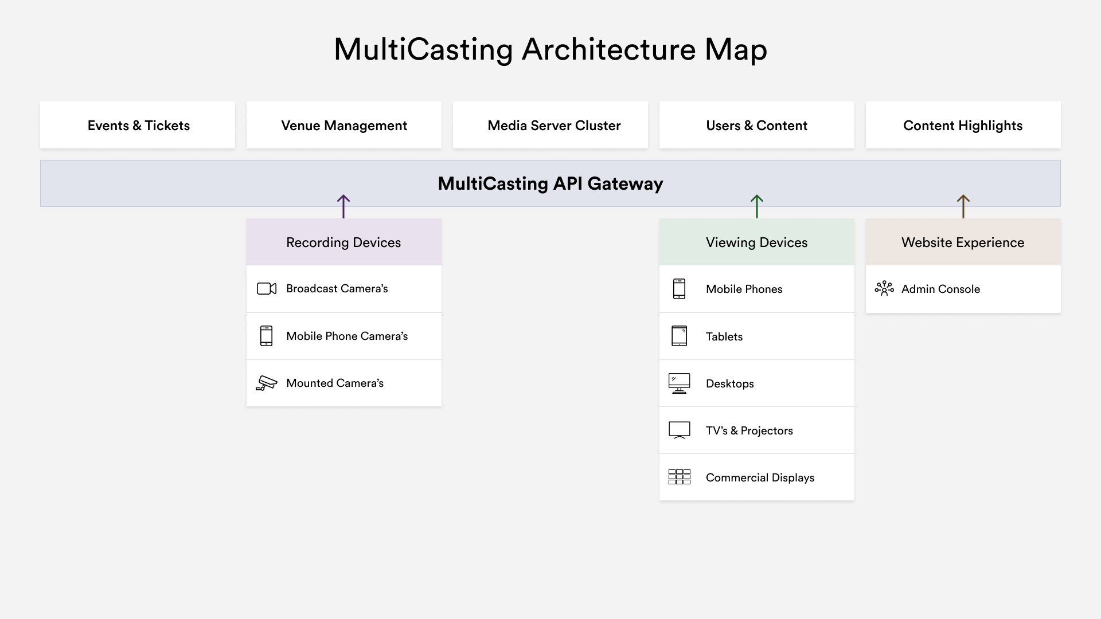Select the Tablets device icon

click(679, 336)
